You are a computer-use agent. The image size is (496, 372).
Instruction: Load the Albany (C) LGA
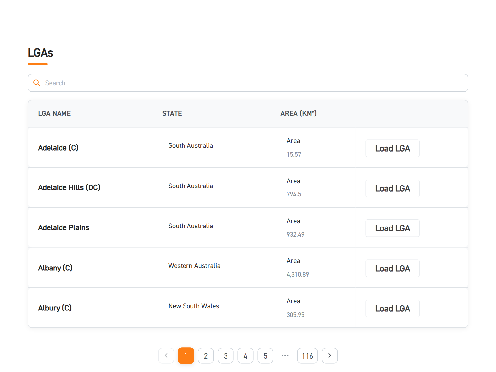pyautogui.click(x=392, y=269)
